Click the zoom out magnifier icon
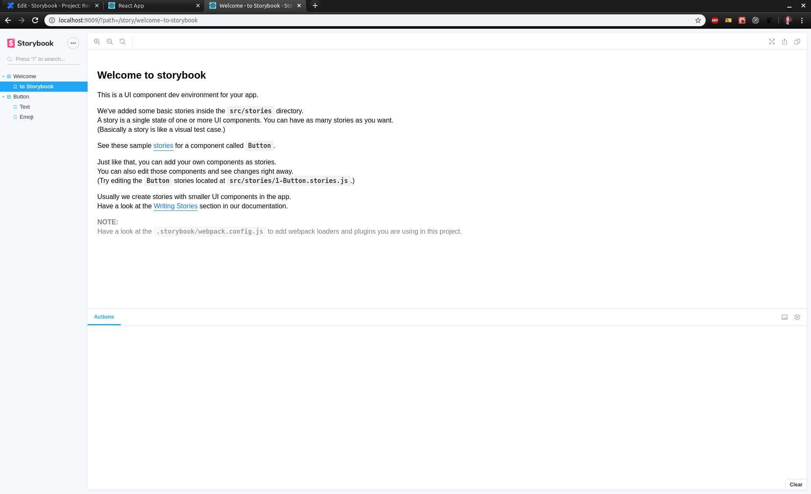811x494 pixels. point(110,41)
